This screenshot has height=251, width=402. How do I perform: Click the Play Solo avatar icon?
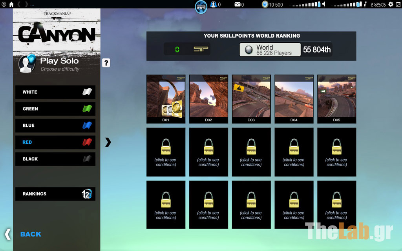tap(27, 63)
